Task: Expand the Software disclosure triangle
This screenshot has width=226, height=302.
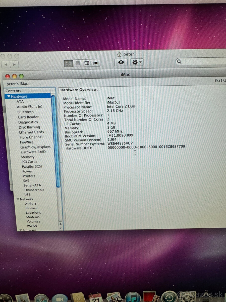Action: (21, 230)
